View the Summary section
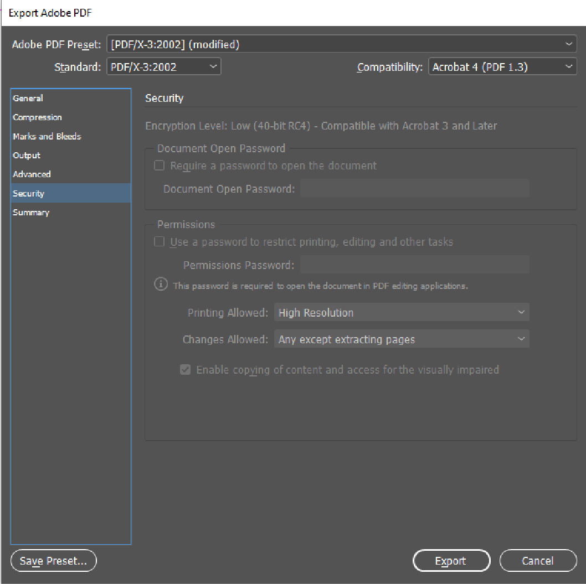The height and width of the screenshot is (584, 586). point(31,213)
